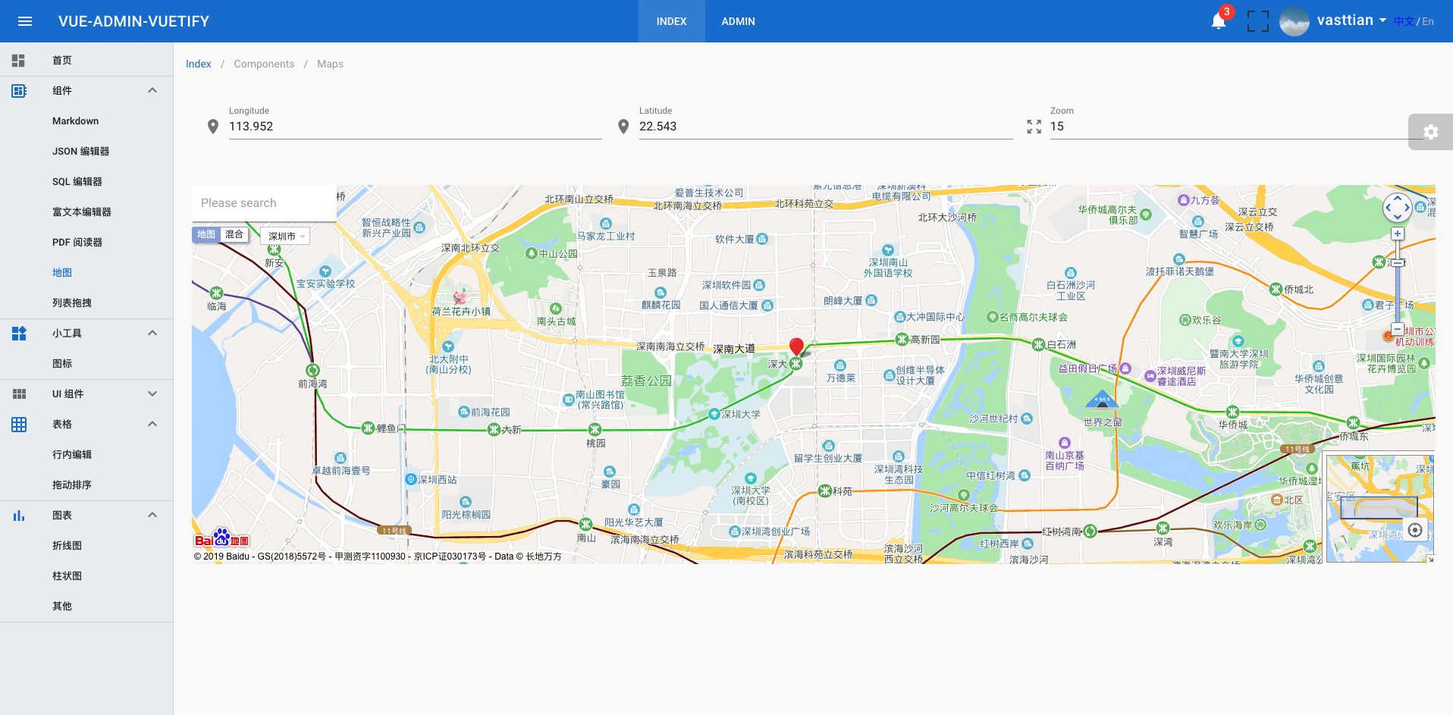This screenshot has height=715, width=1453.
Task: Click the 深大 metro station icon
Action: tap(796, 364)
